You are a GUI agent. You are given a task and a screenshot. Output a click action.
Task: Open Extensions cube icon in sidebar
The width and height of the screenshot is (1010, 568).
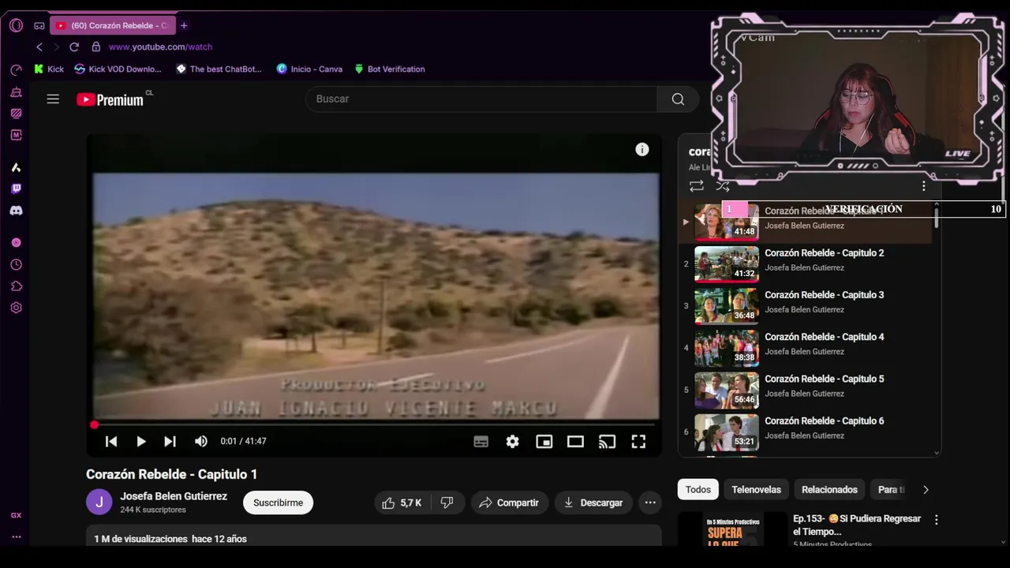(16, 286)
